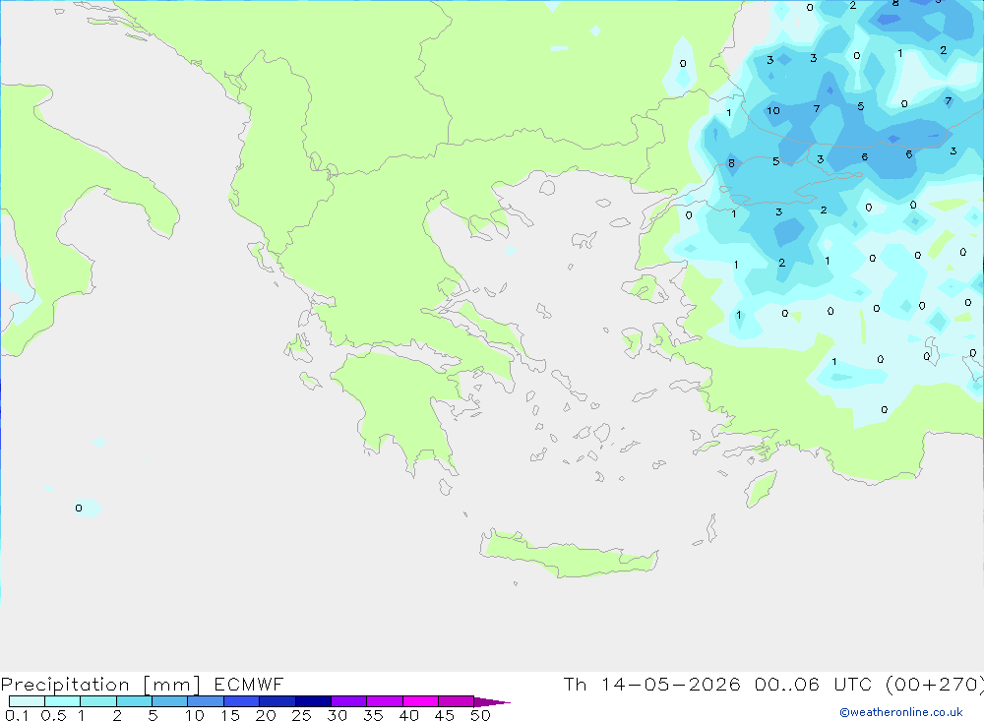This screenshot has height=721, width=984.
Task: Pick the 30–35 mm purple legend swatch
Action: coord(348,701)
